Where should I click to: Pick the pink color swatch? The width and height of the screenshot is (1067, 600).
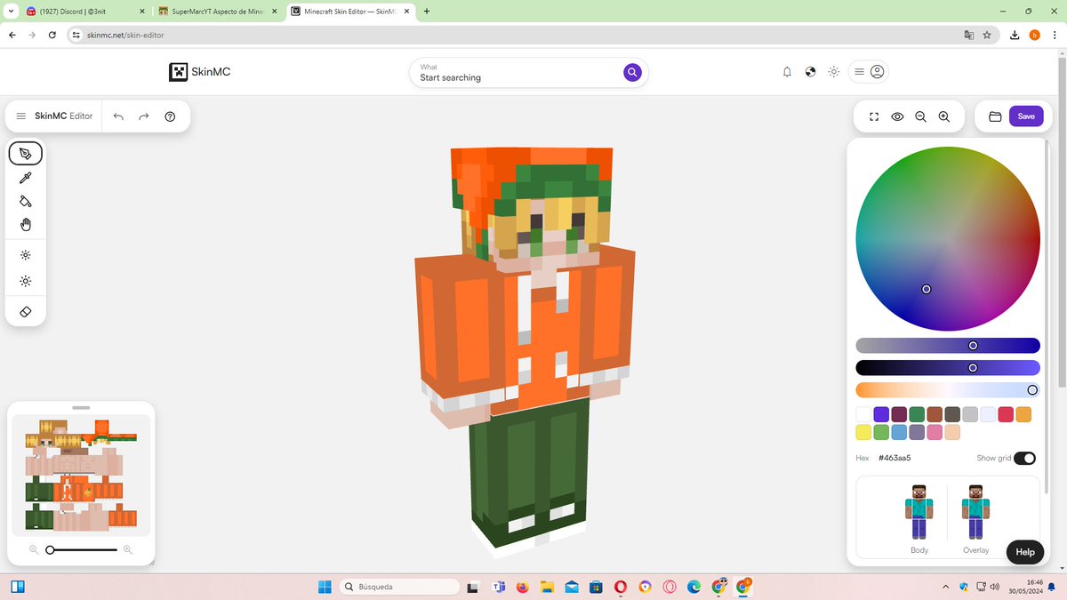pyautogui.click(x=935, y=432)
